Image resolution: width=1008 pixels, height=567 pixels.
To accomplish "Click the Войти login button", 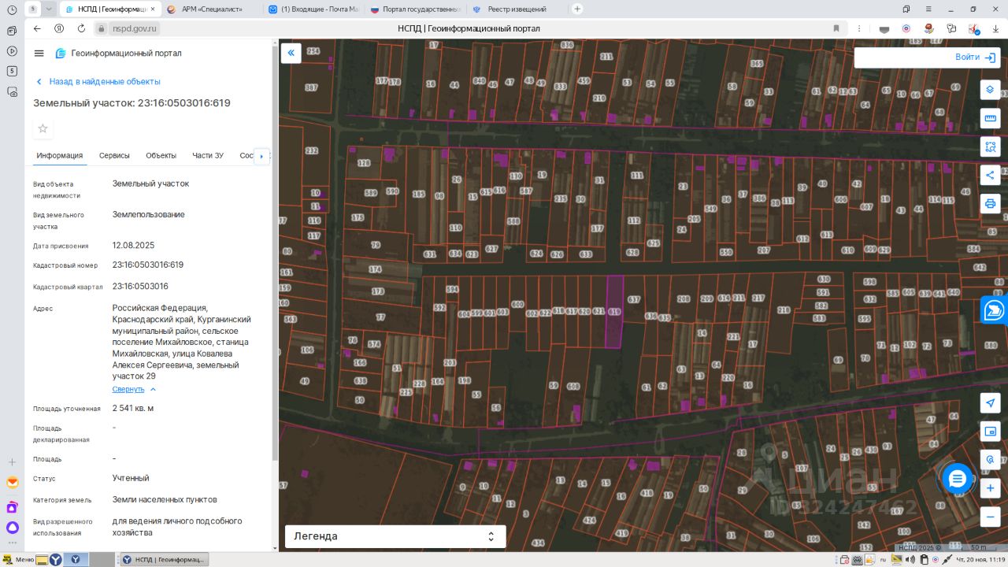I will [974, 57].
